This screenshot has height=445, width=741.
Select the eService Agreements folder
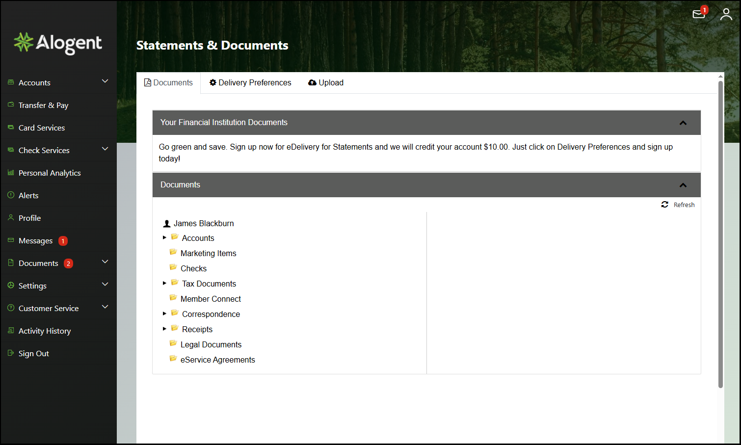pyautogui.click(x=217, y=360)
